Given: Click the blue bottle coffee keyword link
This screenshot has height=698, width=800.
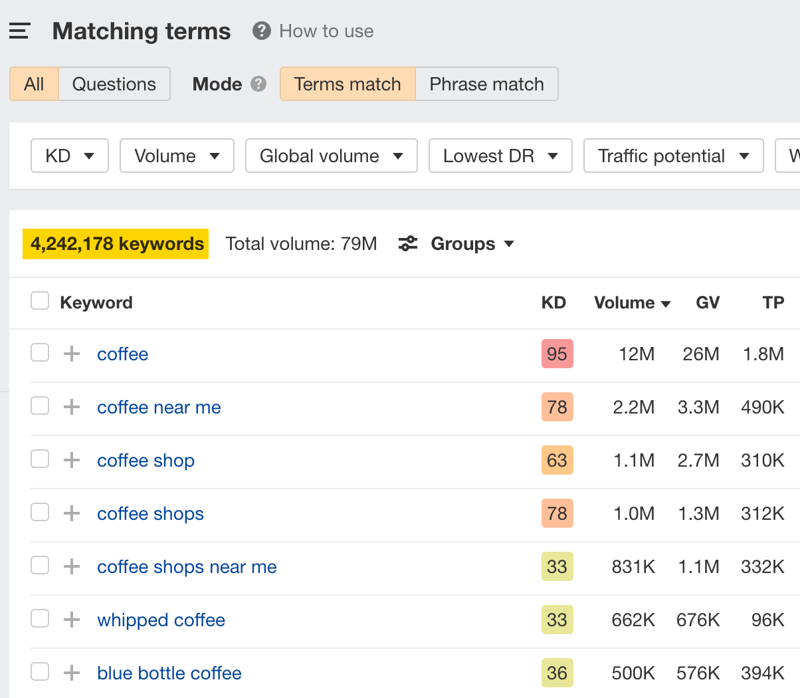Looking at the screenshot, I should click(169, 673).
